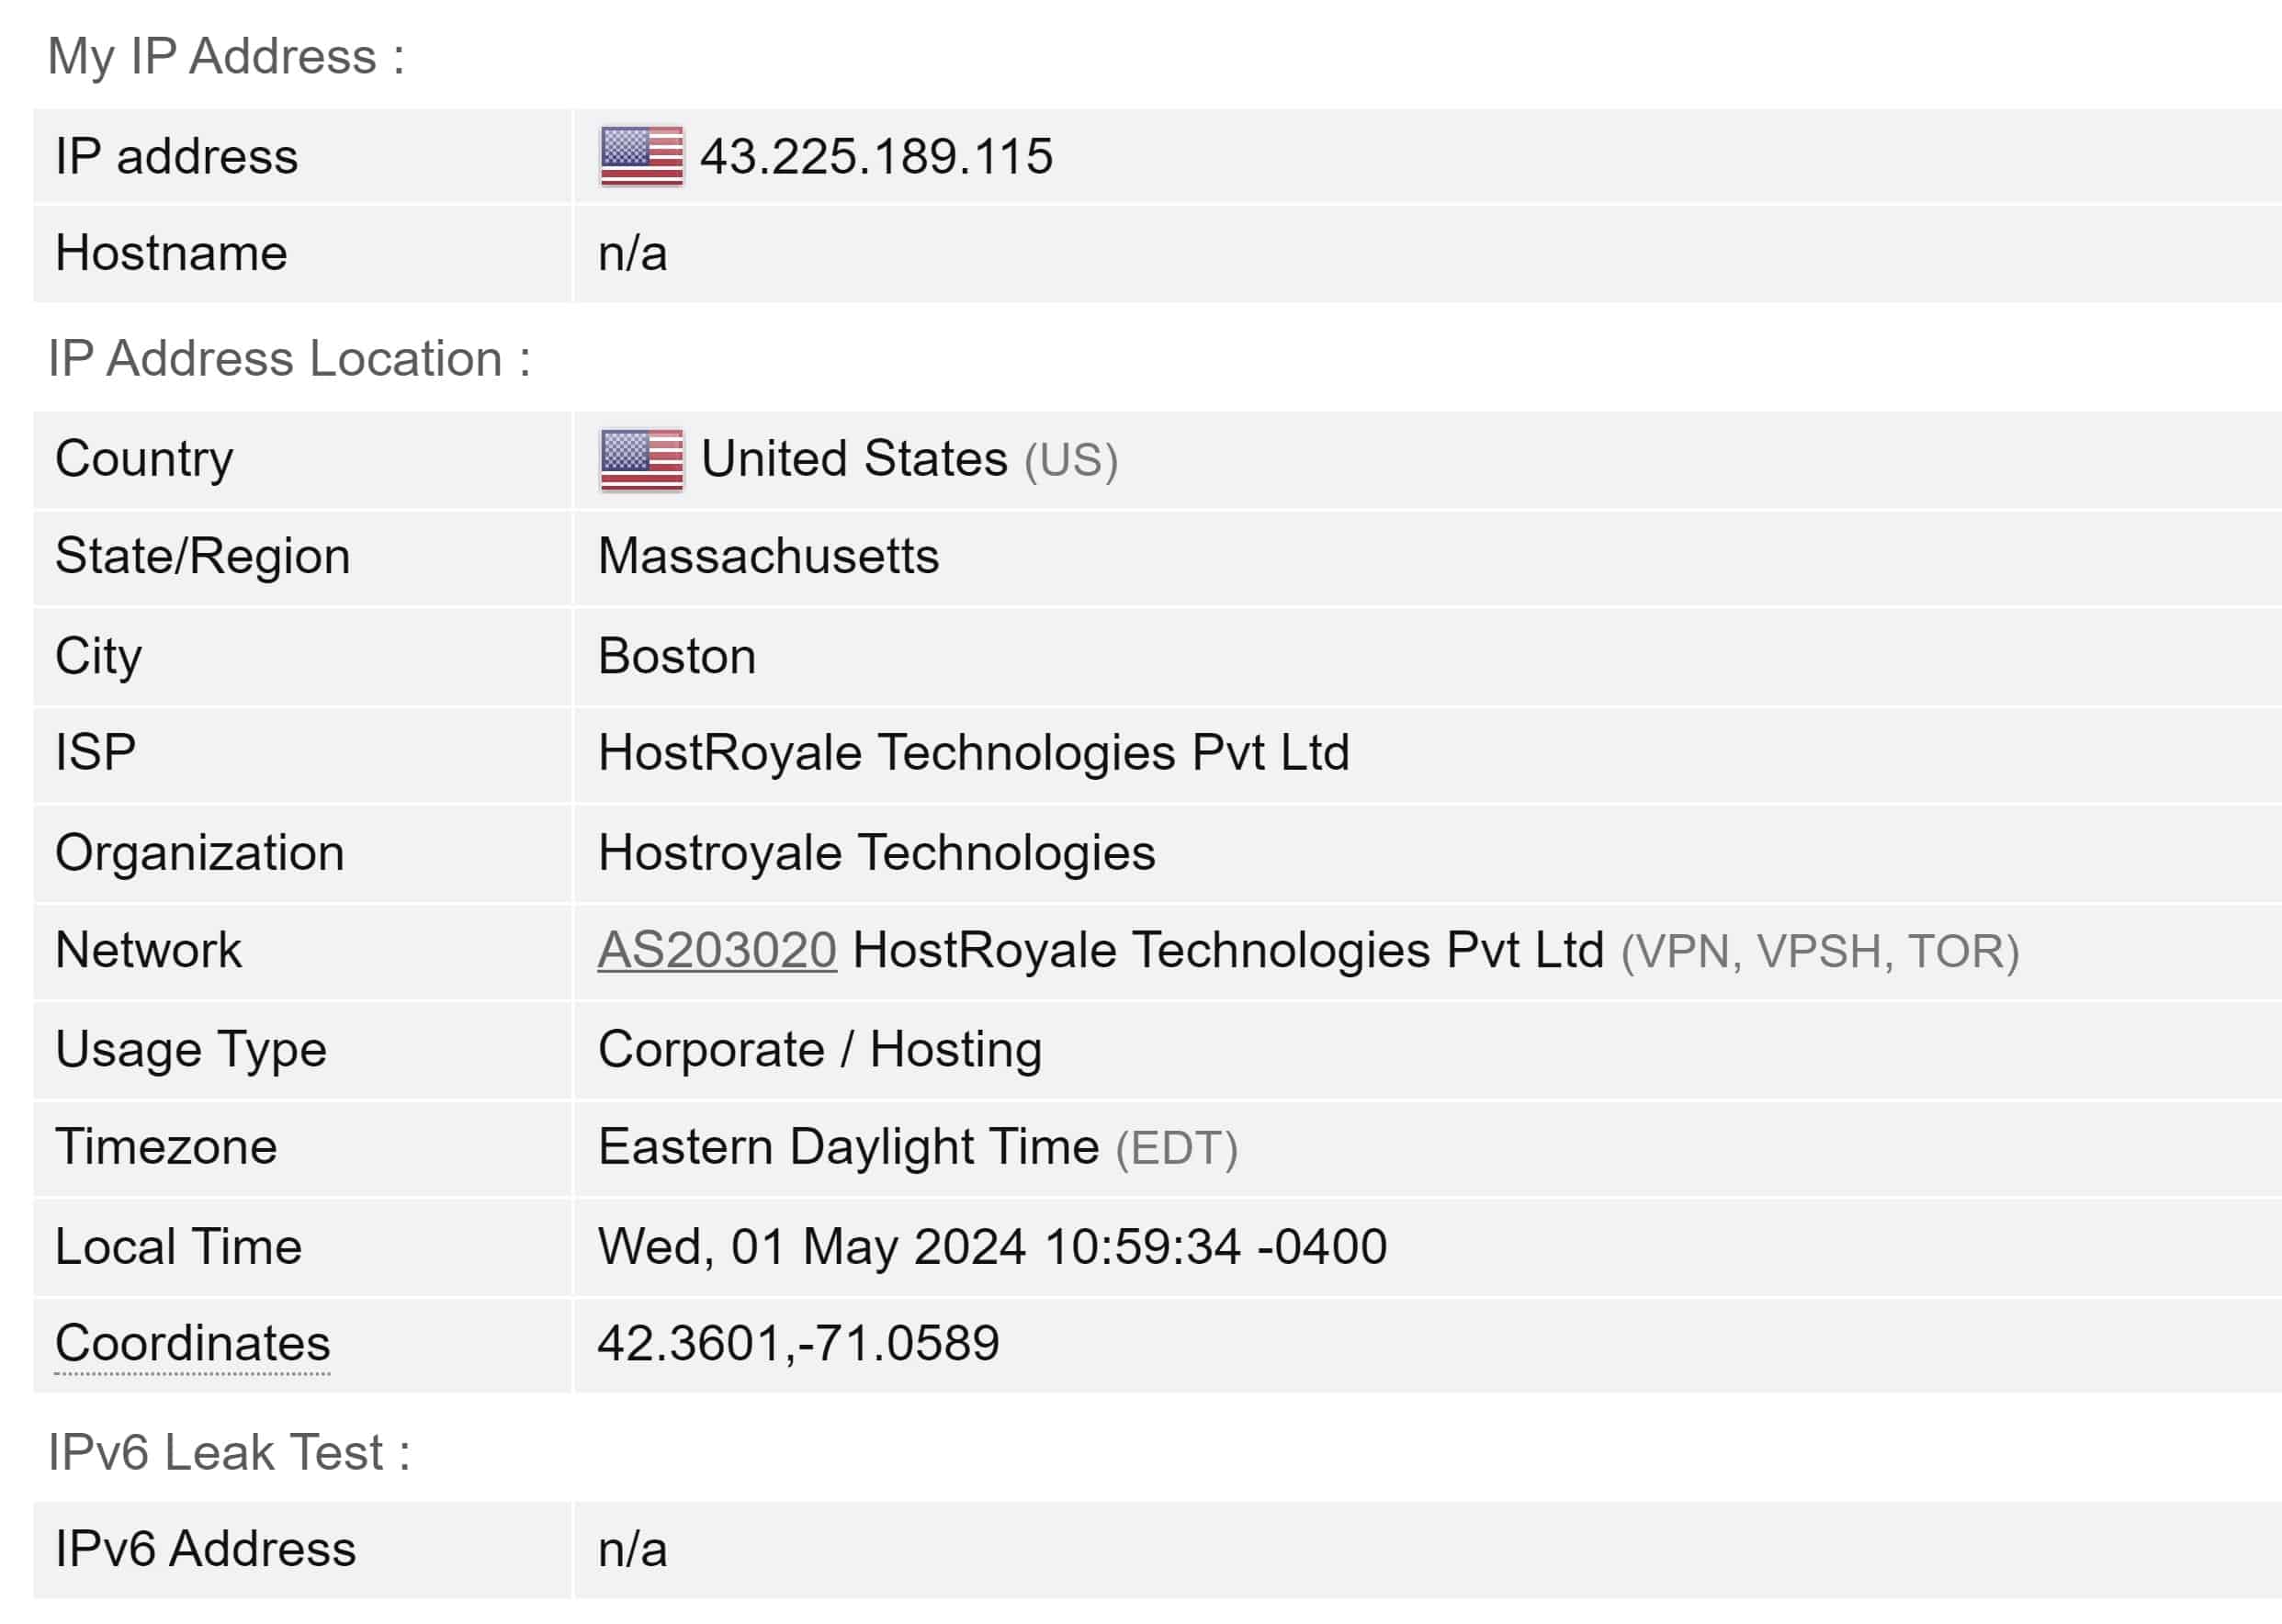
Task: Click the My IP Address section heading
Action: tap(226, 56)
